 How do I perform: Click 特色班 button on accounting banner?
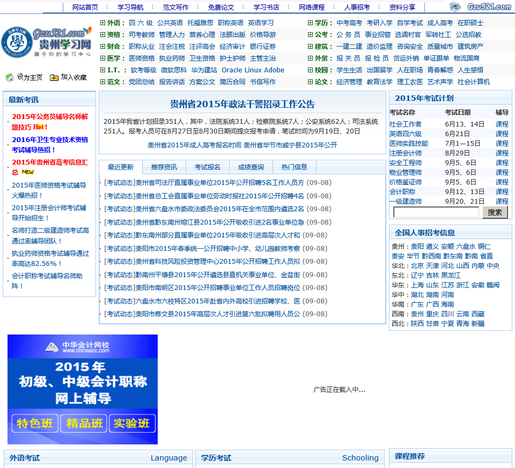pyautogui.click(x=35, y=424)
